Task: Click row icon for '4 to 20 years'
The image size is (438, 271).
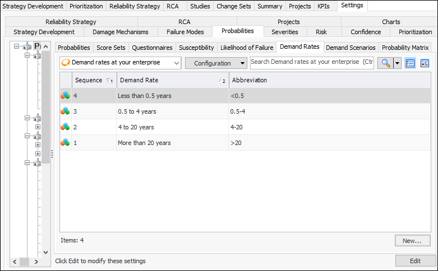Action: coord(66,127)
